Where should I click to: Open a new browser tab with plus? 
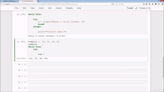(38, 1)
